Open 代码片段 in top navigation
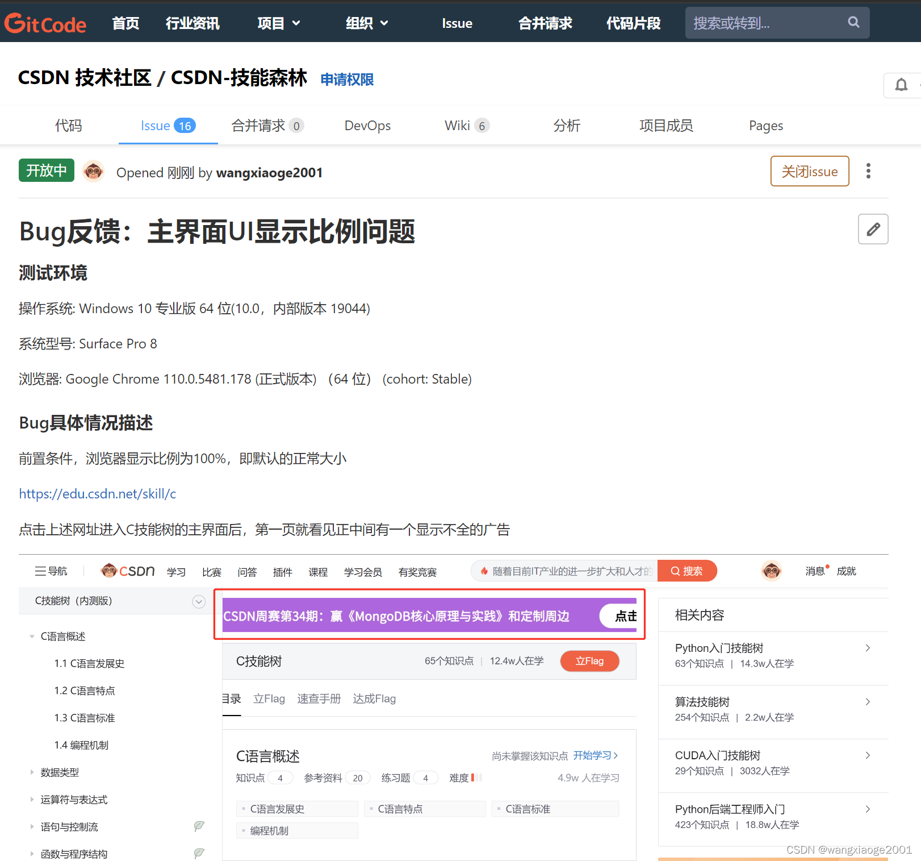Image resolution: width=921 pixels, height=861 pixels. coord(633,23)
